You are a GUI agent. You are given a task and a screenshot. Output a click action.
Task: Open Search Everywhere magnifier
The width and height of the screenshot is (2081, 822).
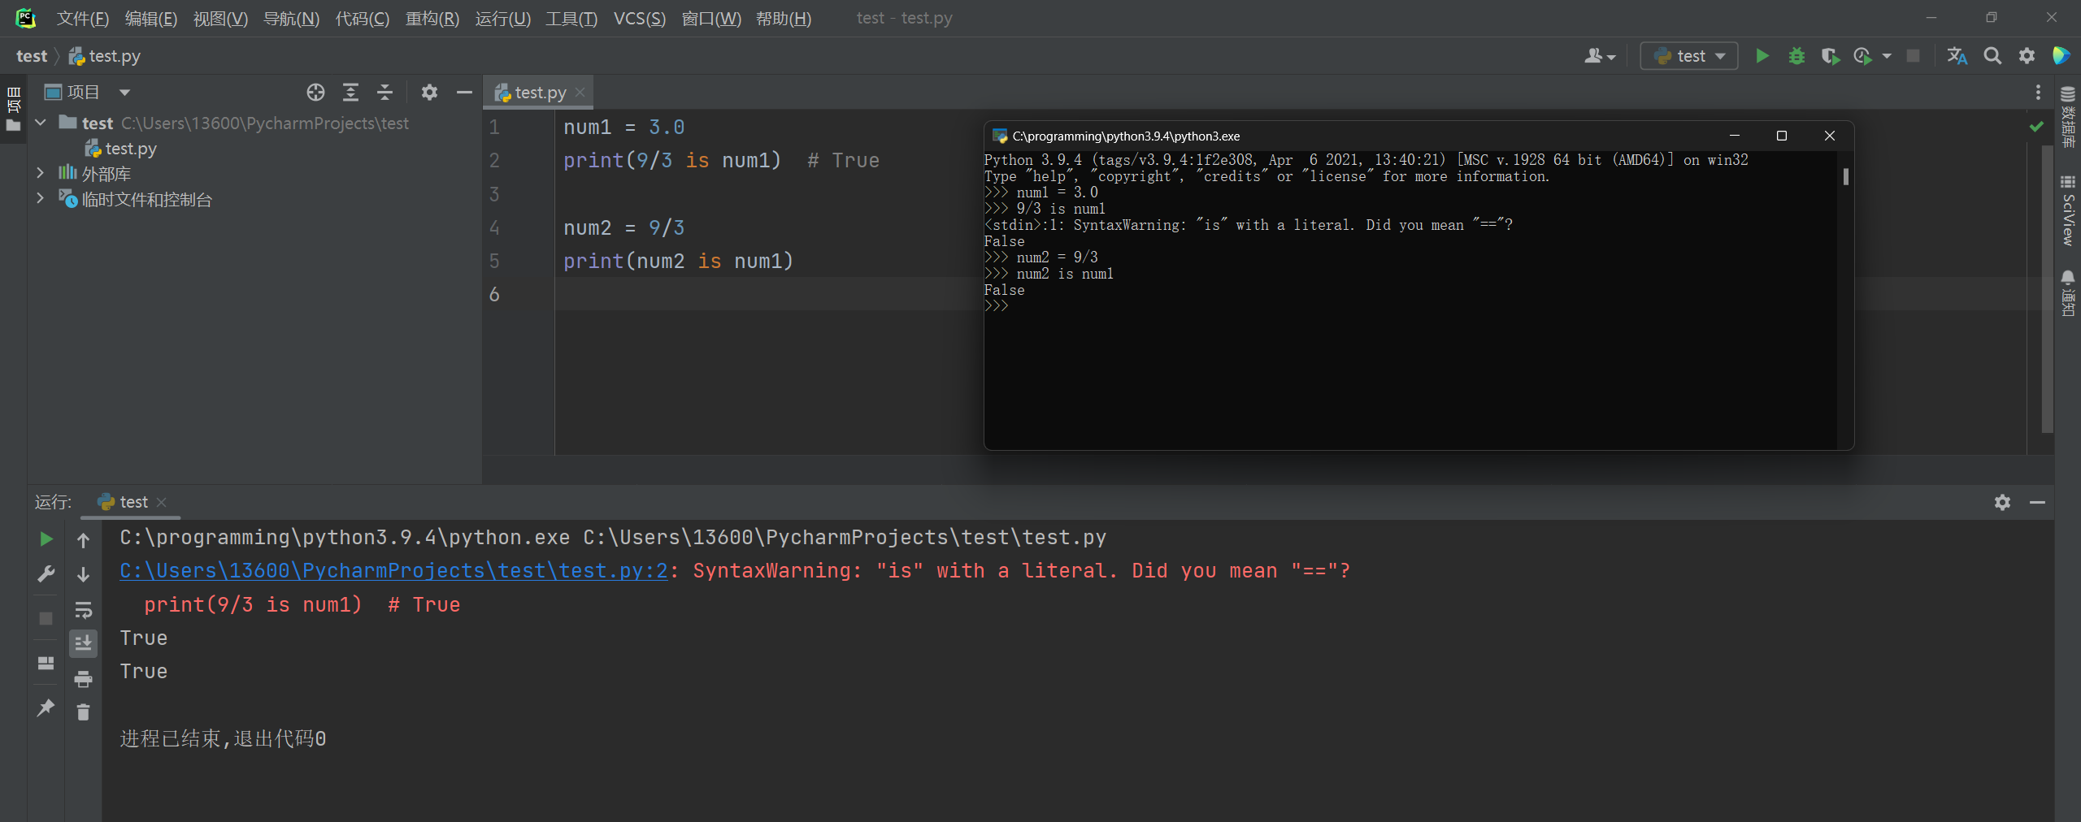1992,56
